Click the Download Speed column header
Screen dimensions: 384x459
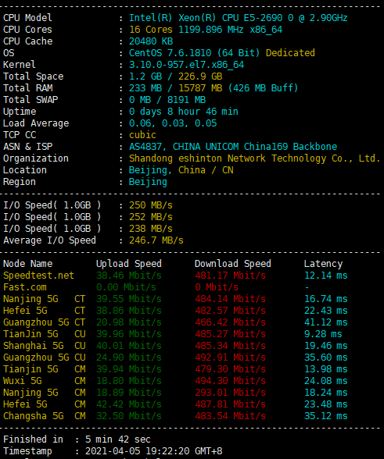233,264
